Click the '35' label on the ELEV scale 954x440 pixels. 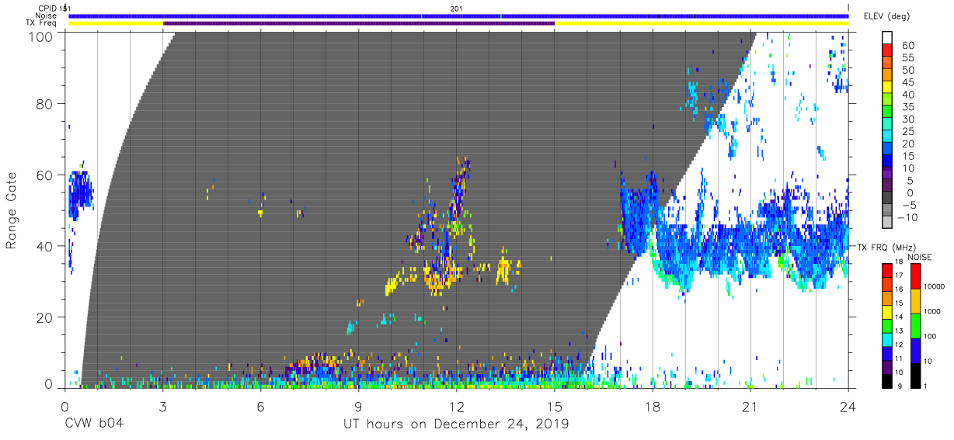[x=907, y=107]
